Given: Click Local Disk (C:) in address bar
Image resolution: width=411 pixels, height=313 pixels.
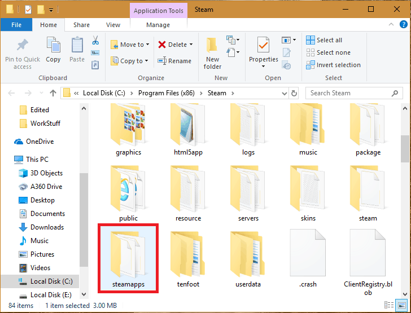Looking at the screenshot, I should pos(104,93).
